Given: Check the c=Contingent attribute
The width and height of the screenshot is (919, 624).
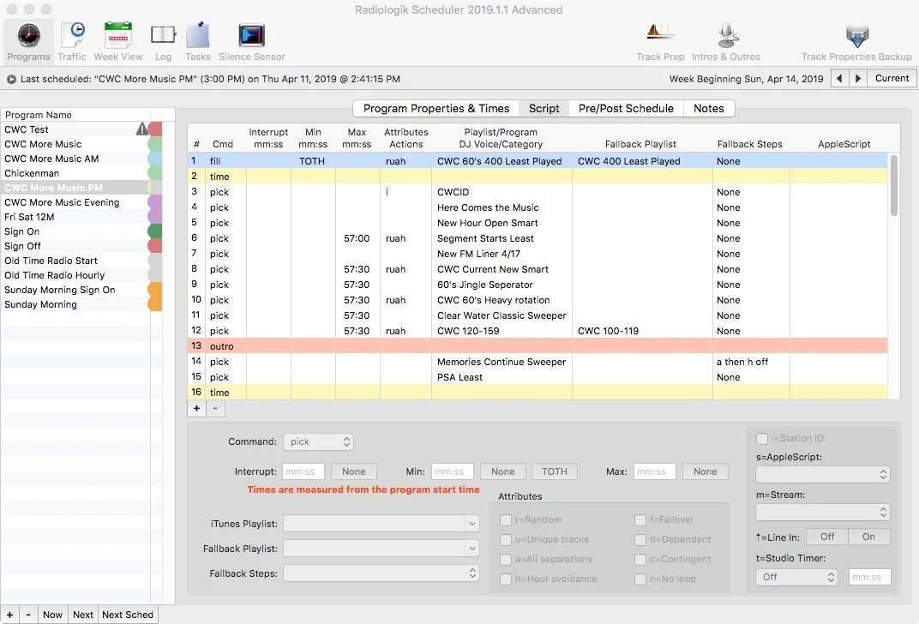Looking at the screenshot, I should [x=640, y=560].
